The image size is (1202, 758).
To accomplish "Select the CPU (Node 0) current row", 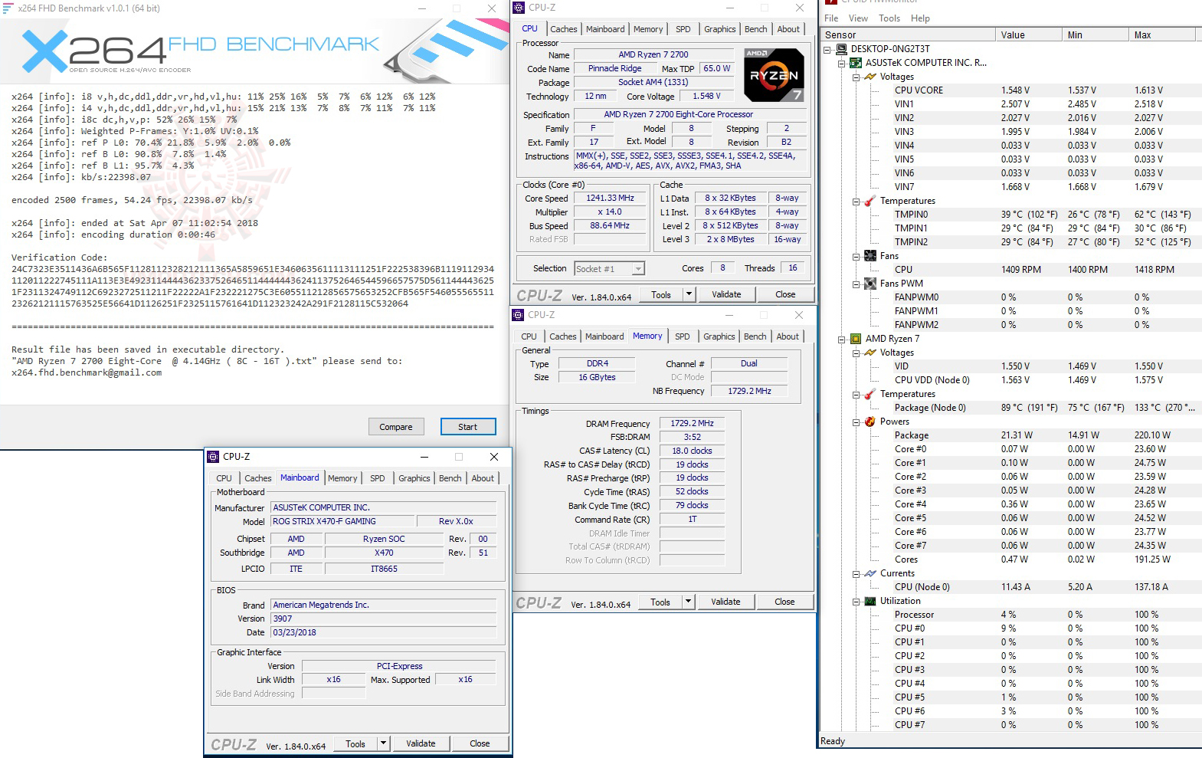I will (x=1044, y=587).
